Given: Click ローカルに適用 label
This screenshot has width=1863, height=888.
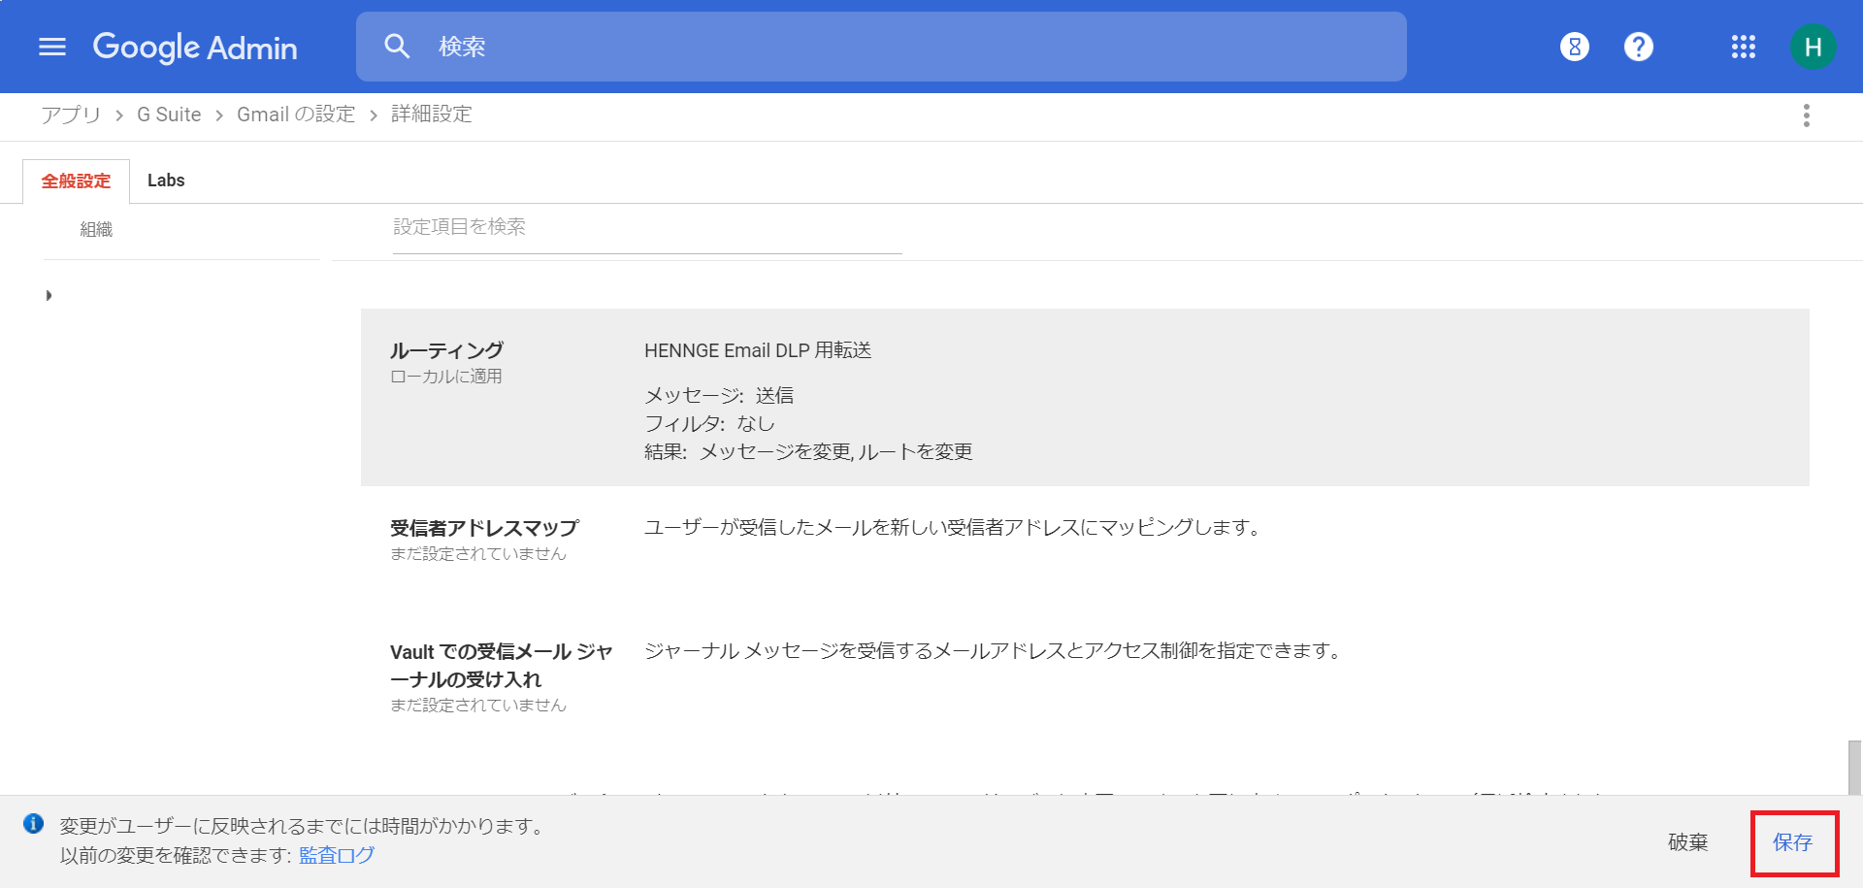Looking at the screenshot, I should coord(446,377).
